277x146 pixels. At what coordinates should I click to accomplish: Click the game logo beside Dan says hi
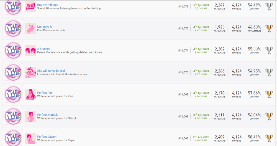pyautogui.click(x=13, y=28)
